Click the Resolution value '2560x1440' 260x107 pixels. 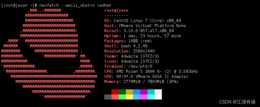tap(144, 51)
